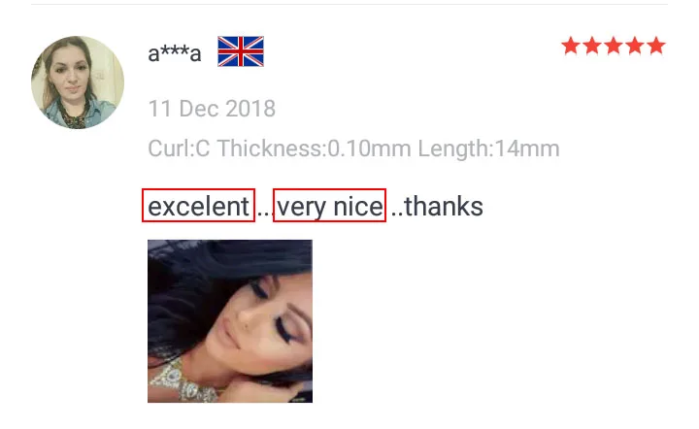
Task: Open the reviewer's circular profile avatar
Action: (x=78, y=82)
